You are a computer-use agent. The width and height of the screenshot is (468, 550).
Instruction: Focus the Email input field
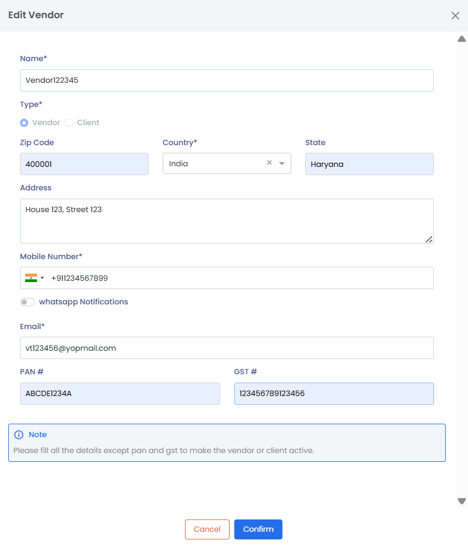pos(227,348)
